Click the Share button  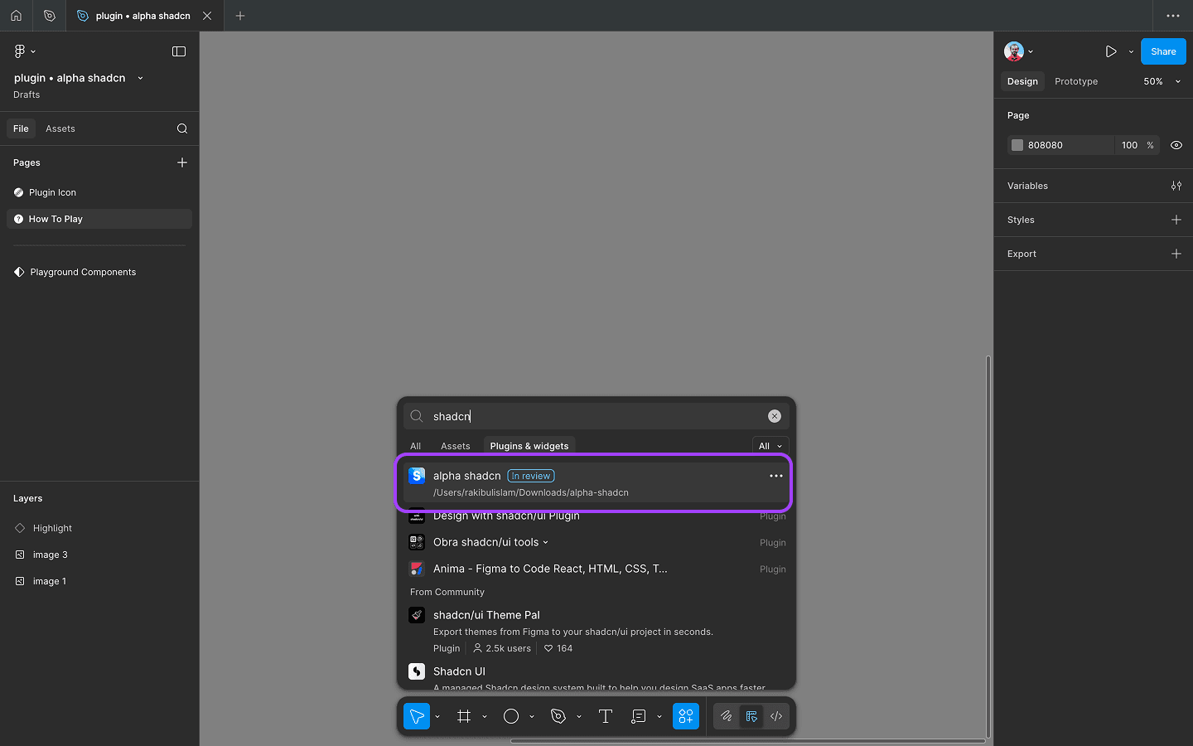[x=1163, y=51]
